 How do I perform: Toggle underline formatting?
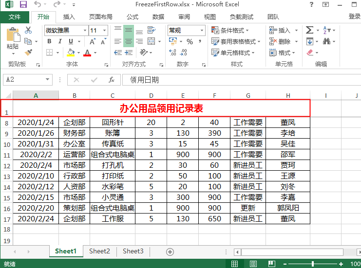[71, 41]
